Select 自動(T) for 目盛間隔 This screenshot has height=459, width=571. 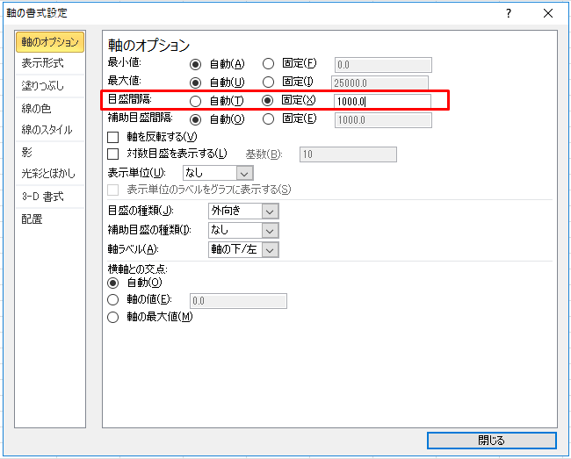pos(196,101)
